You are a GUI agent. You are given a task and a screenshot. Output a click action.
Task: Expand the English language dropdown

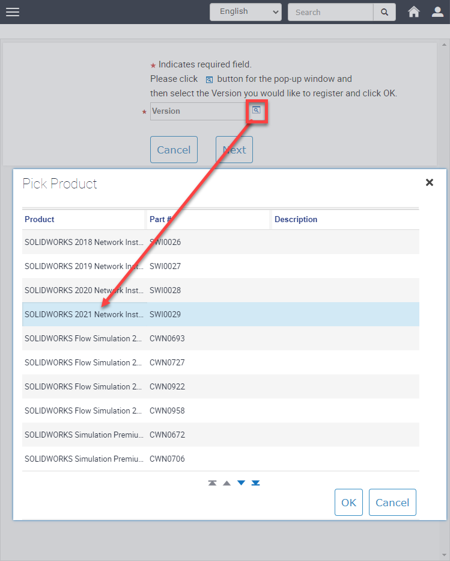click(x=246, y=12)
